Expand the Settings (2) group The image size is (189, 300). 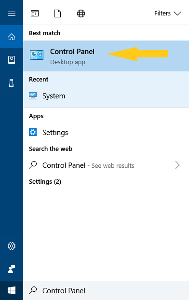pos(45,181)
